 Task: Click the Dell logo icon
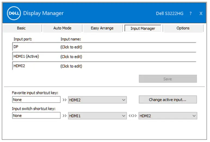point(14,13)
